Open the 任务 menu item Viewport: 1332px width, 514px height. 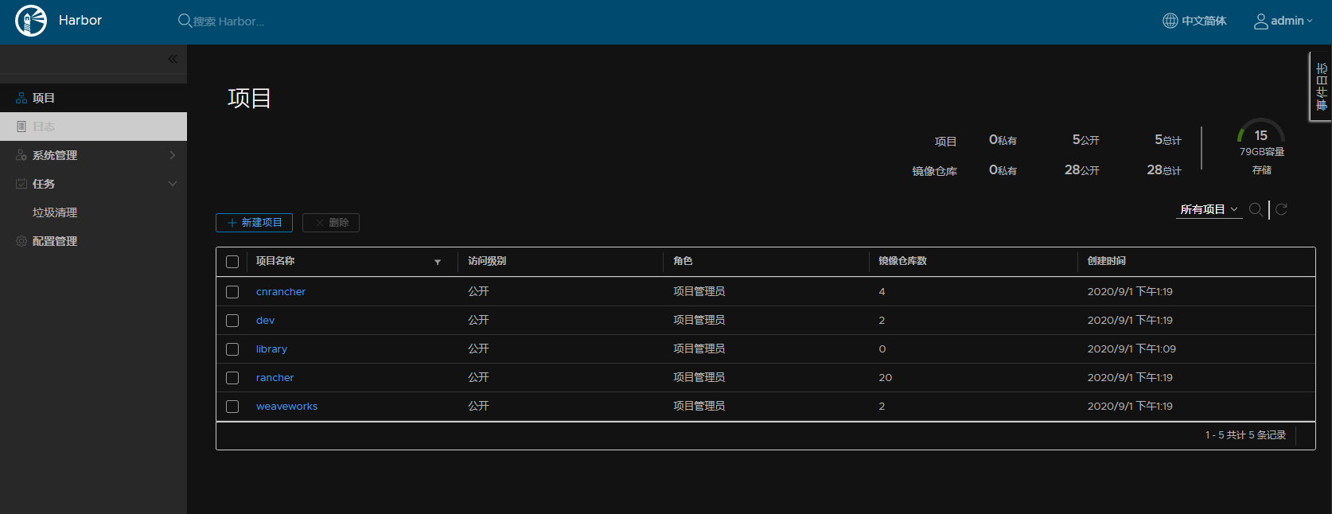tap(93, 184)
